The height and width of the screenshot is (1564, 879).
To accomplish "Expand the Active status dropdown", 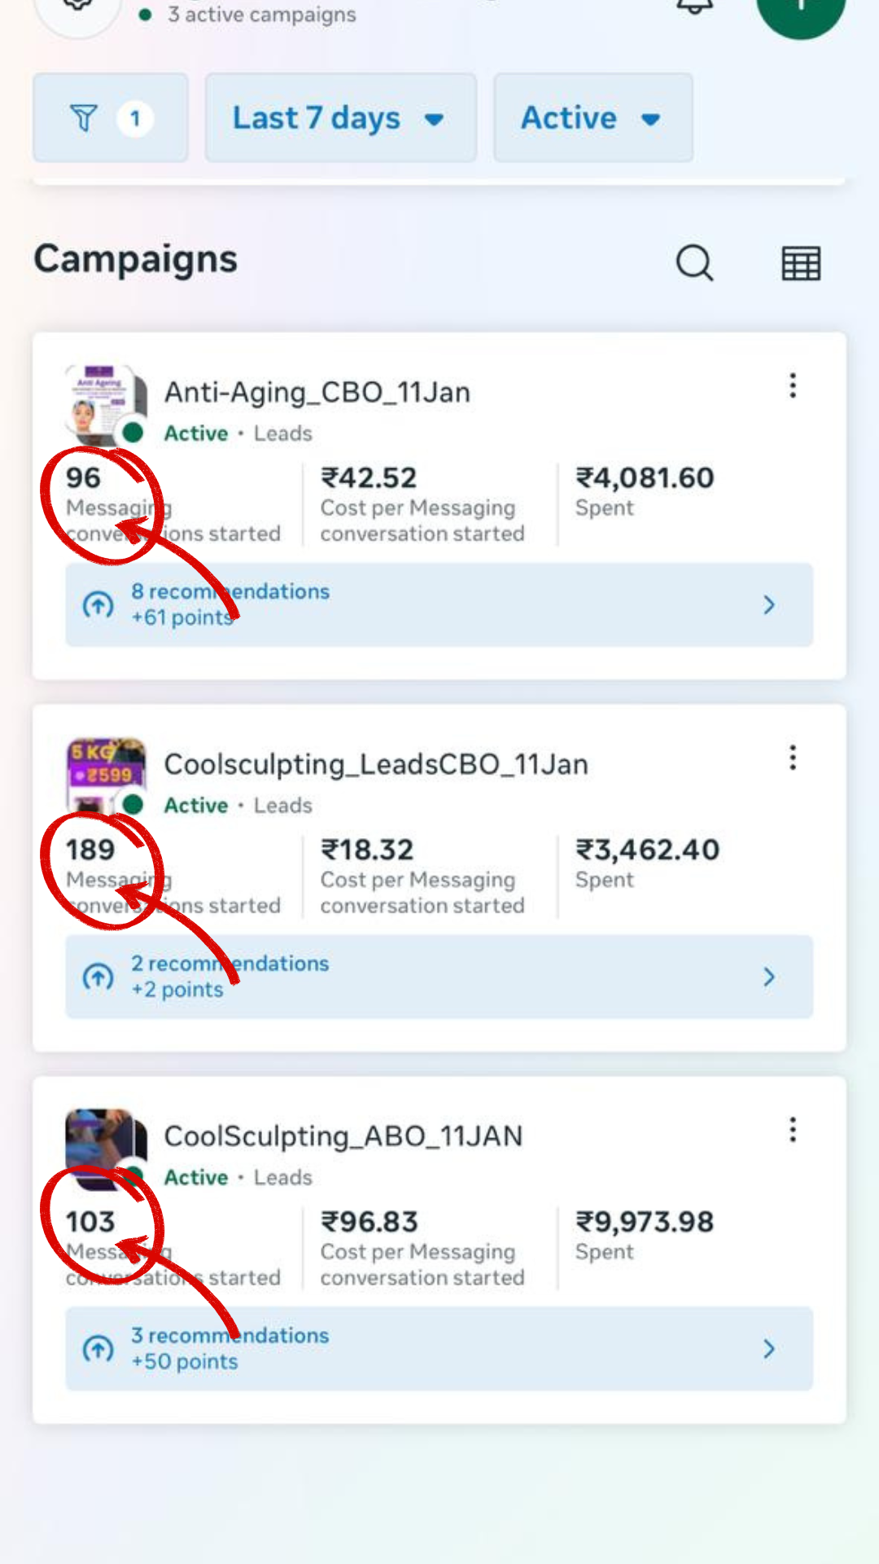I will pyautogui.click(x=593, y=118).
